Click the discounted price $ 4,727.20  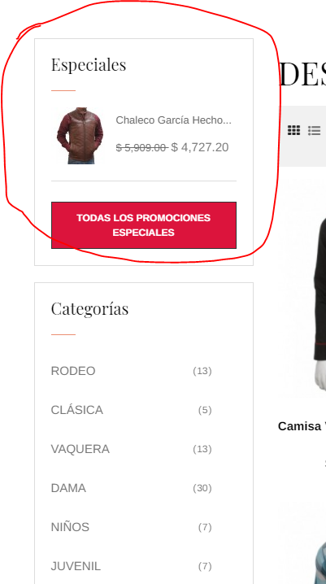point(200,147)
